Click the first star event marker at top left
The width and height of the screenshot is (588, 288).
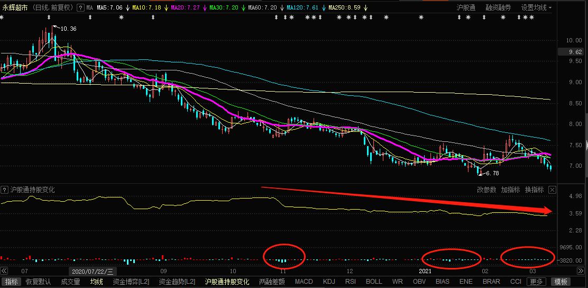pos(2,17)
